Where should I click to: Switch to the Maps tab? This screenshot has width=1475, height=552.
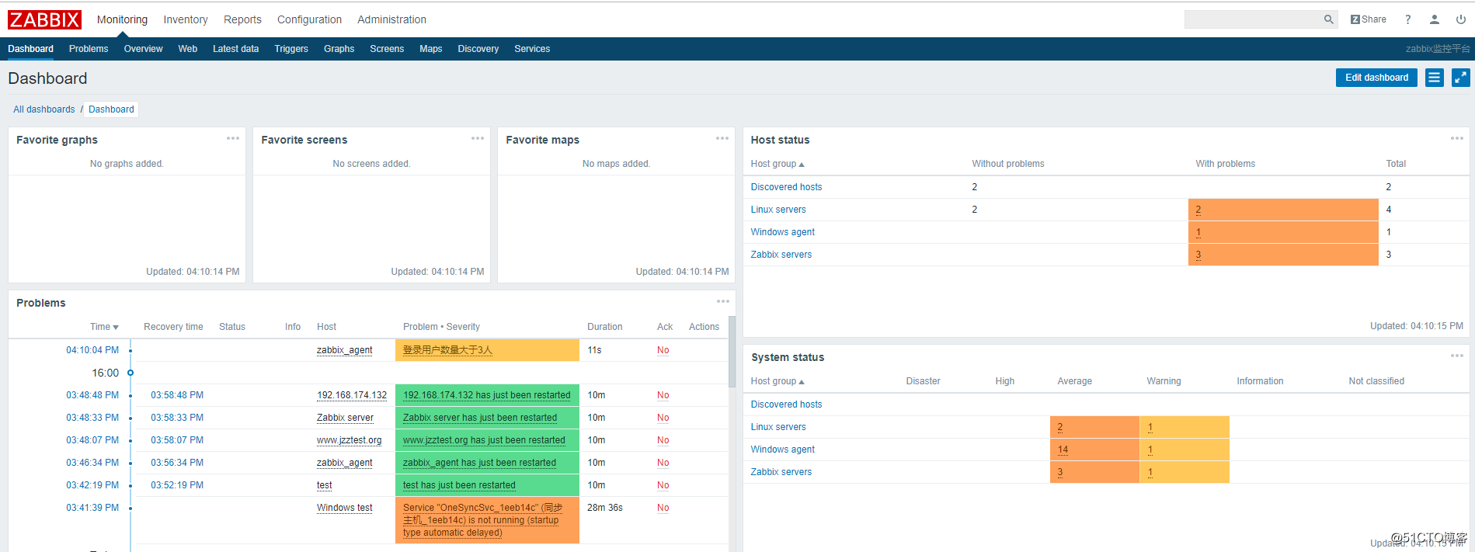tap(430, 49)
